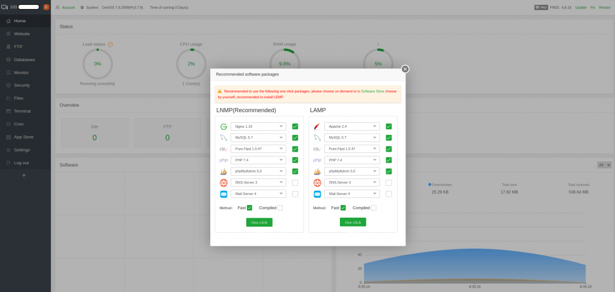The width and height of the screenshot is (615, 292).
Task: Click the Update link in top bar
Action: [581, 7]
